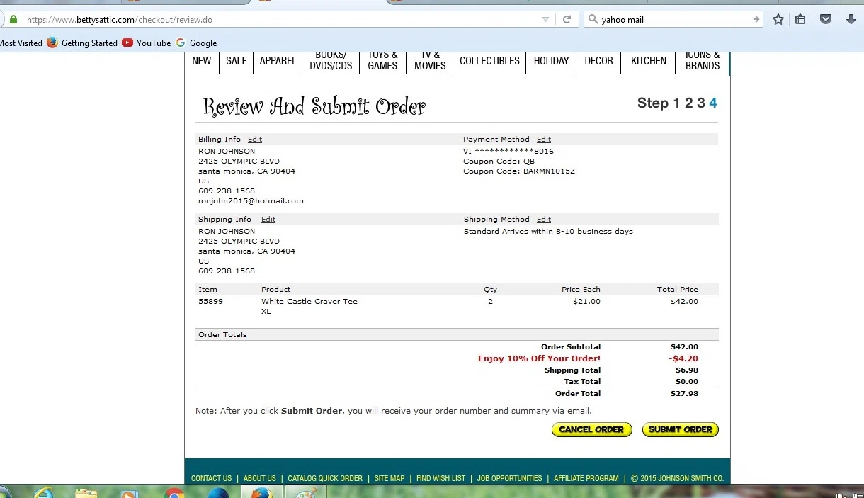Image resolution: width=864 pixels, height=498 pixels.
Task: Open the YouTube bookmark
Action: (147, 43)
